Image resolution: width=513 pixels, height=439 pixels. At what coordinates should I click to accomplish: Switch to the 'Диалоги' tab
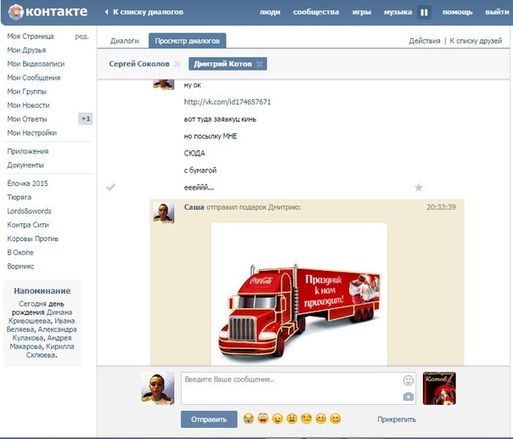[125, 41]
